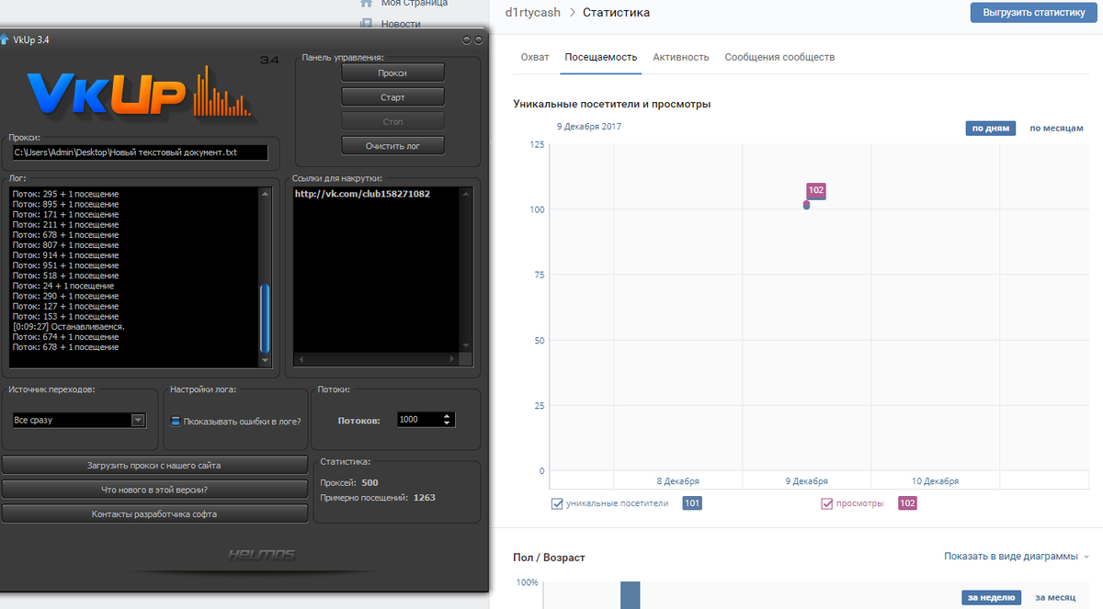The height and width of the screenshot is (609, 1103).
Task: Click the http://vk.com/club158271082 link text
Action: 362,194
